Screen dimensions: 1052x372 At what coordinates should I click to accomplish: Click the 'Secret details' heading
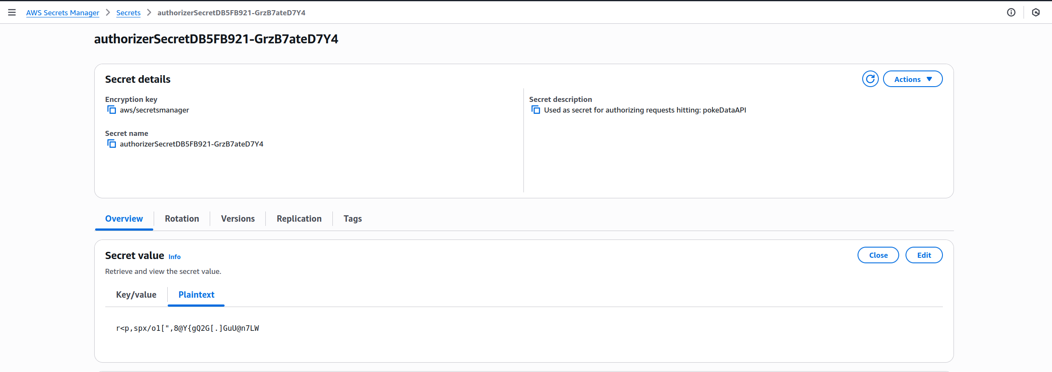click(138, 79)
